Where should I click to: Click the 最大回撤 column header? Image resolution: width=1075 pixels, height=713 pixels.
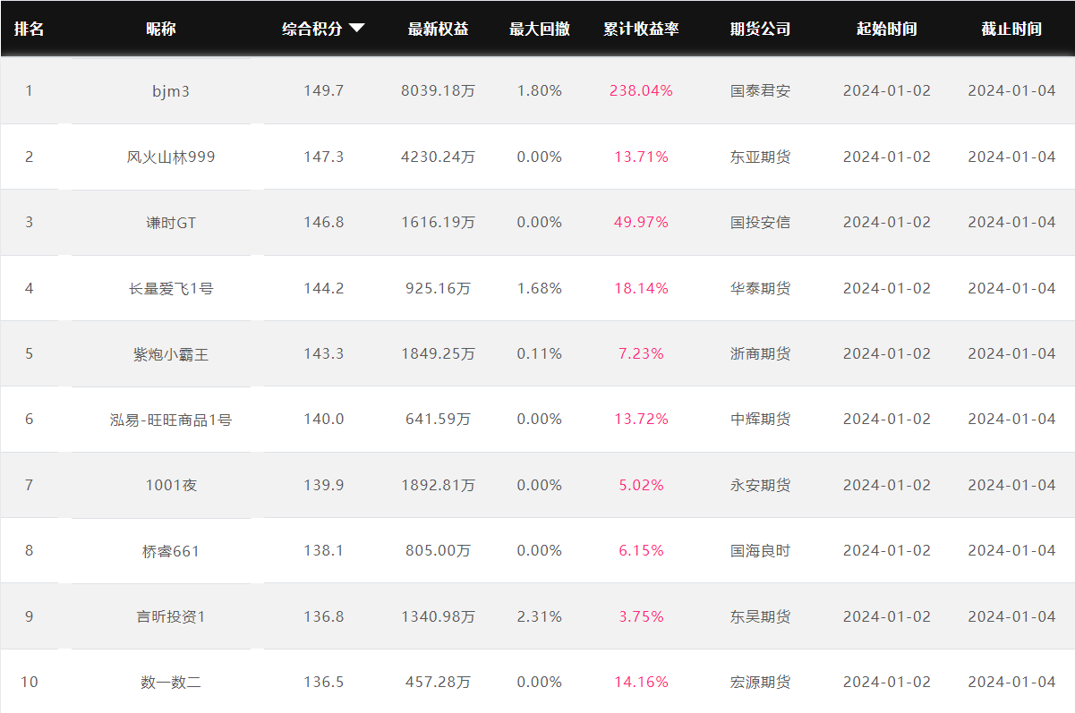(x=540, y=29)
